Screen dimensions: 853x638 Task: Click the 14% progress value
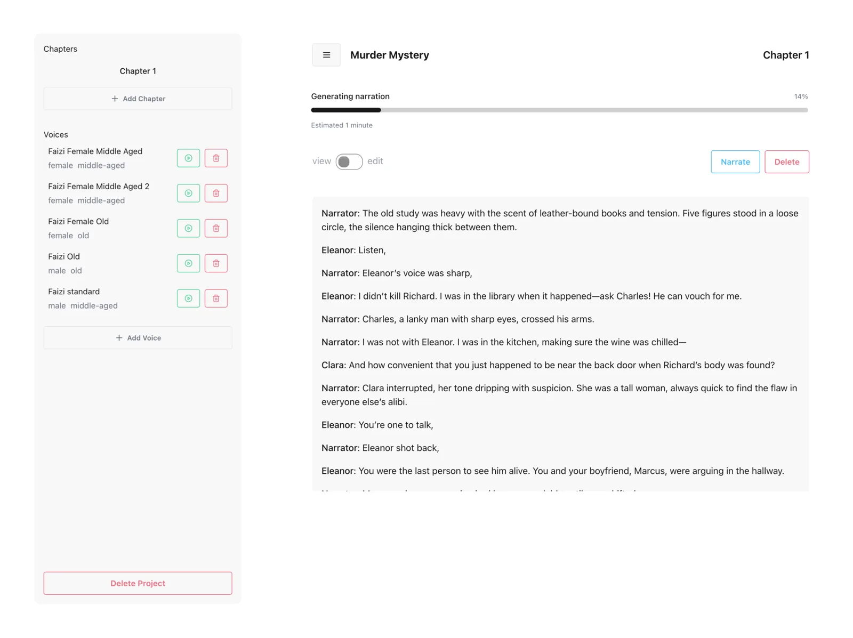801,96
